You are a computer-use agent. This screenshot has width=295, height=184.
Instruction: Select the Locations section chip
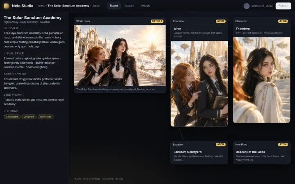29,117
